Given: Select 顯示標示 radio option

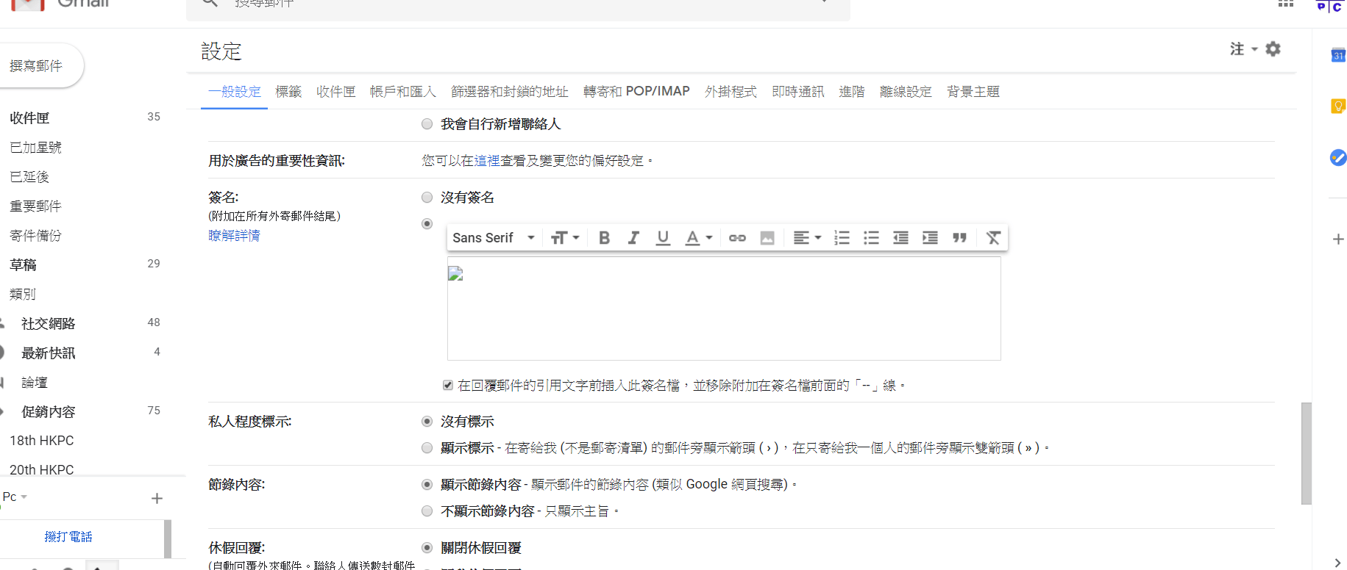Looking at the screenshot, I should tap(427, 448).
